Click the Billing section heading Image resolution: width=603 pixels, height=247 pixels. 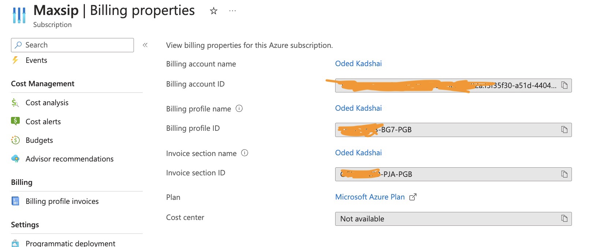(22, 182)
